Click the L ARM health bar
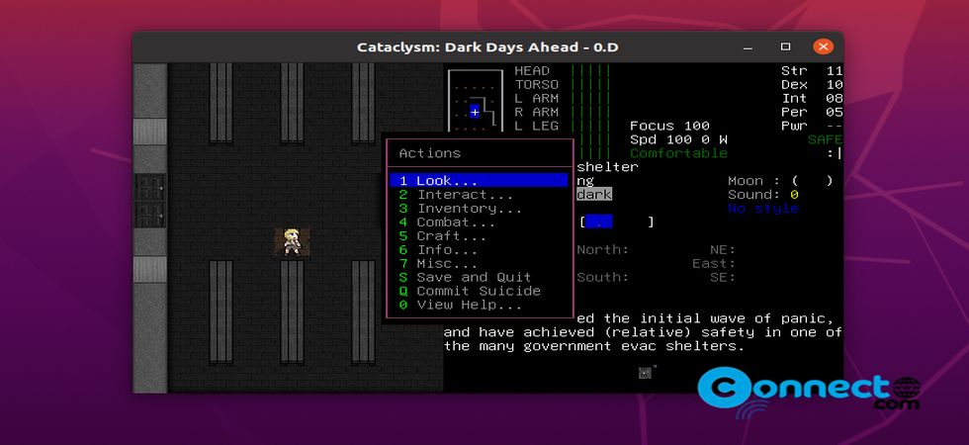Screen dimensions: 969x445 590,98
